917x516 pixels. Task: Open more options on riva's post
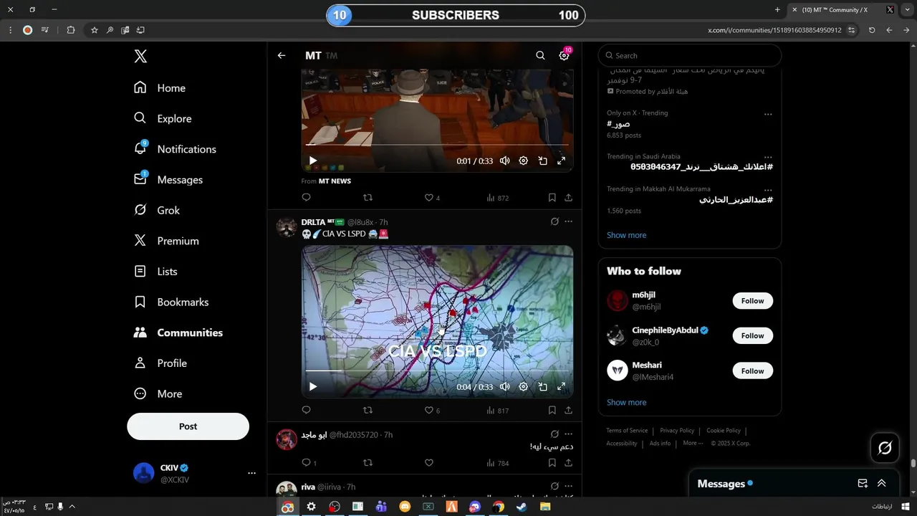click(x=569, y=487)
